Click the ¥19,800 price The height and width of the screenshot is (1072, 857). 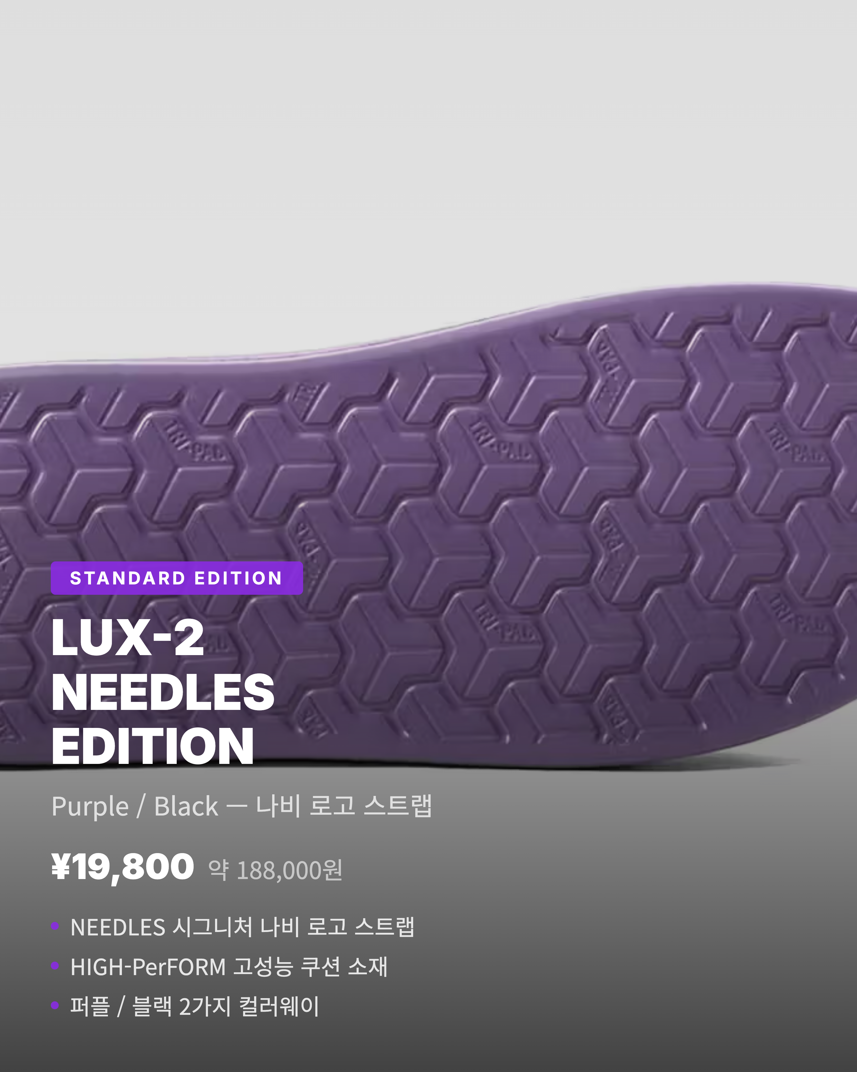pos(122,867)
